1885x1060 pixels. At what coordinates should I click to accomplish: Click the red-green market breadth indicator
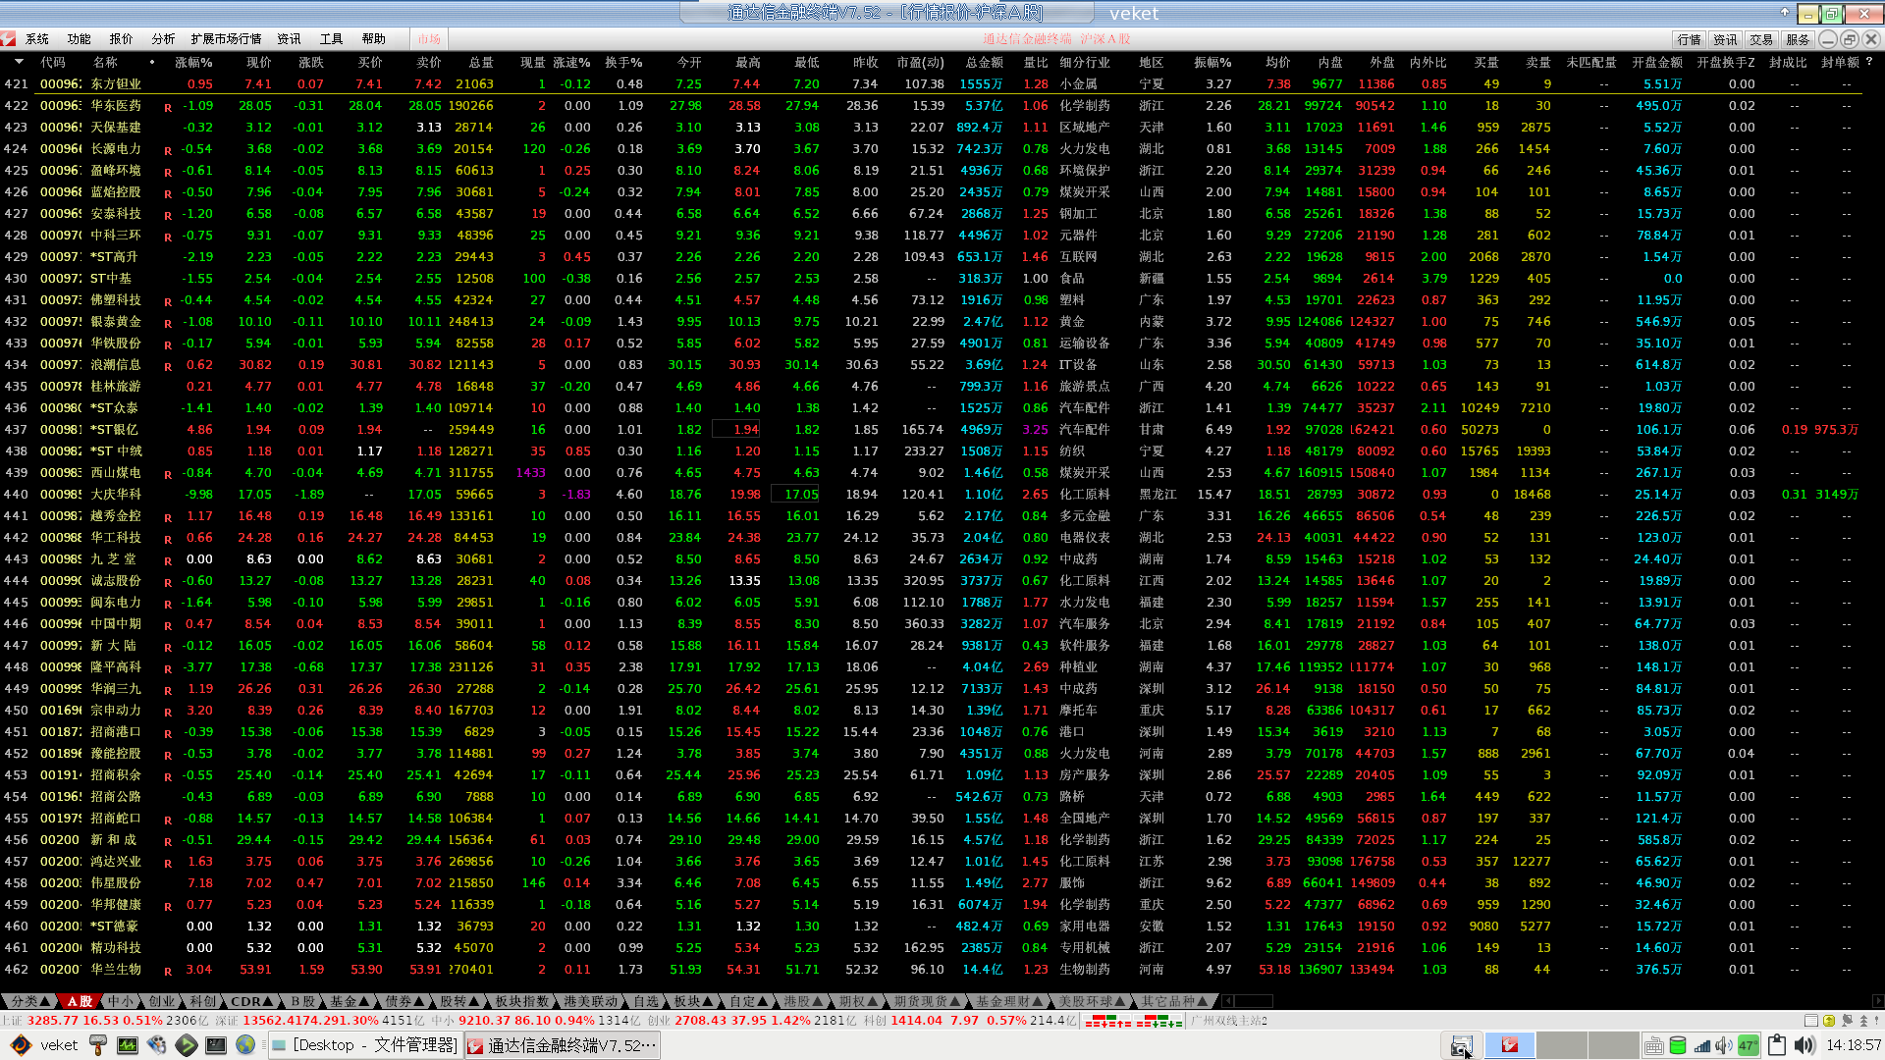point(1134,1021)
